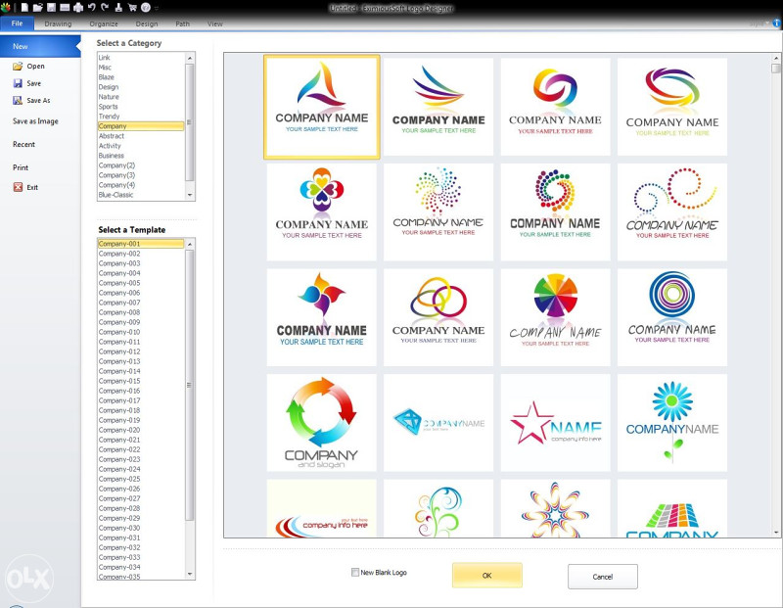This screenshot has height=608, width=783.
Task: Select the Trendy category
Action: point(141,117)
